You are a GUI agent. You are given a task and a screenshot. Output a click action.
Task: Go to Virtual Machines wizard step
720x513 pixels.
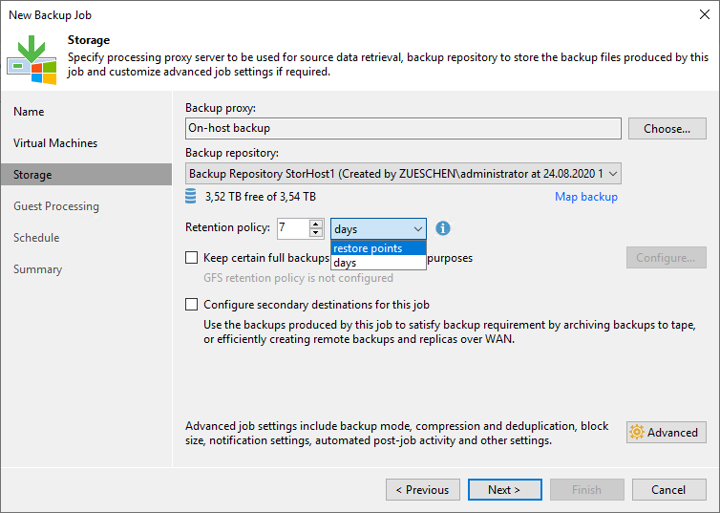[55, 143]
